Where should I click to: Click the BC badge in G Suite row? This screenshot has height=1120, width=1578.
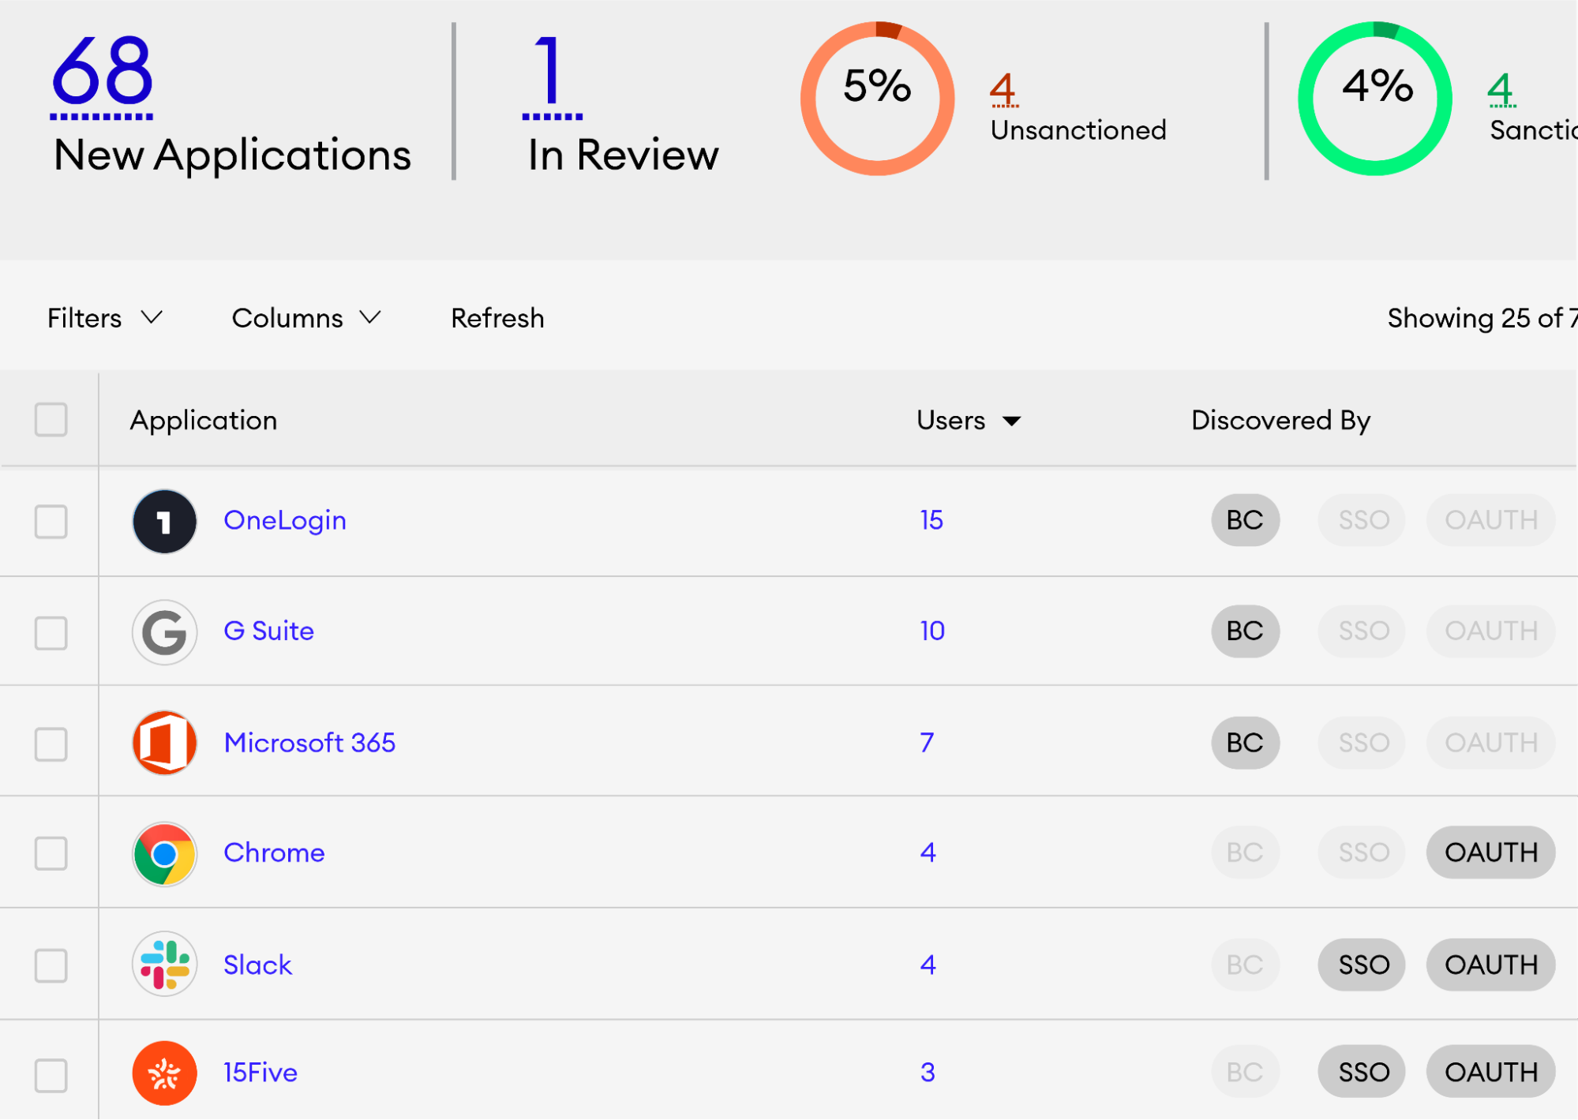pyautogui.click(x=1245, y=631)
